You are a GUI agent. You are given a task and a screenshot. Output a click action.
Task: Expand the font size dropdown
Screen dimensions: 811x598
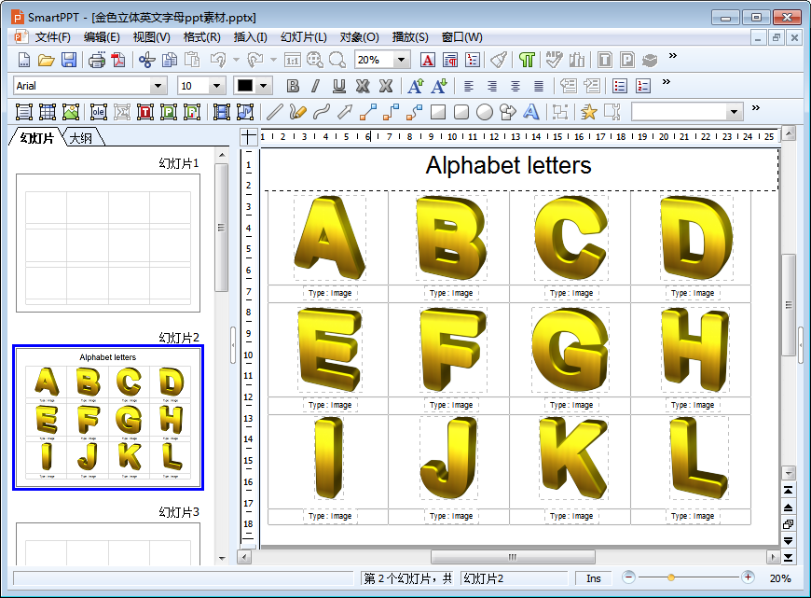pyautogui.click(x=216, y=86)
